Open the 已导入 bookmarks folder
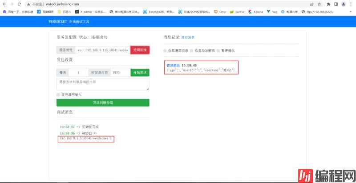Image resolution: width=356 pixels, height=183 pixels. pos(64,12)
